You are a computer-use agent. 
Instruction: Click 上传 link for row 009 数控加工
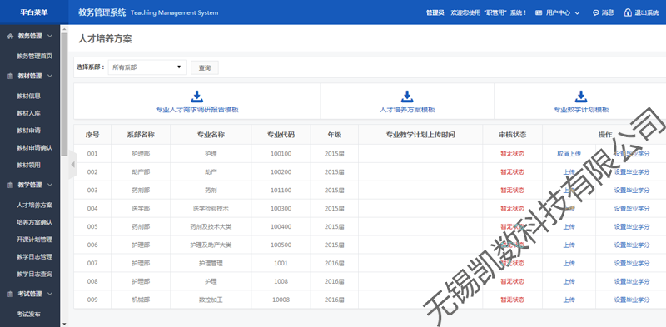tap(569, 300)
